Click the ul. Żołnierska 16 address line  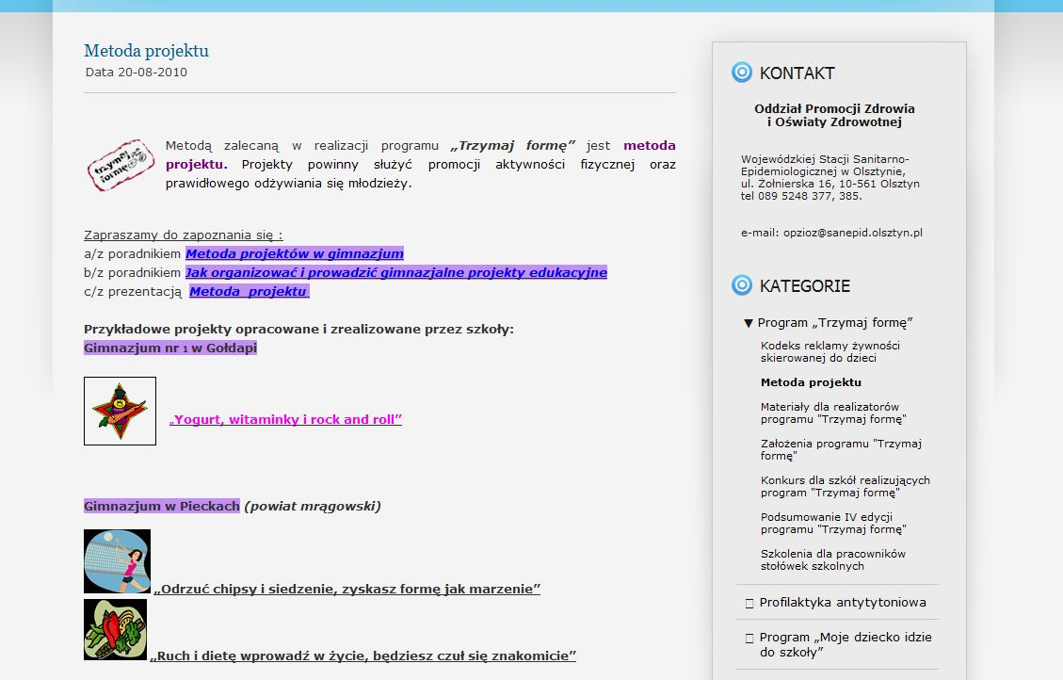point(829,184)
